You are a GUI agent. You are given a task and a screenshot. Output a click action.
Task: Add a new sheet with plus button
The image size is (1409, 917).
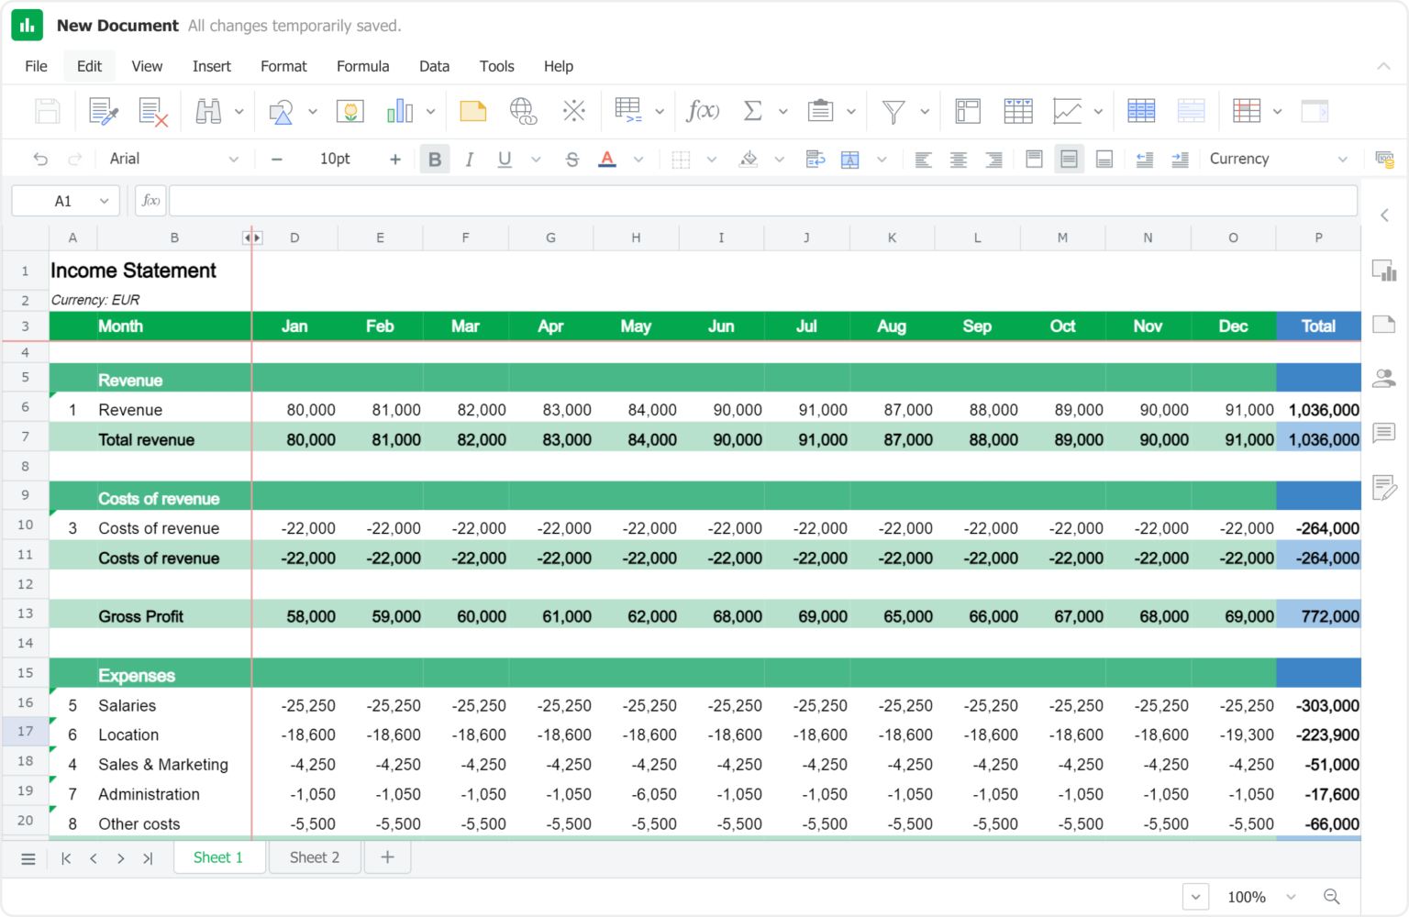coord(387,857)
